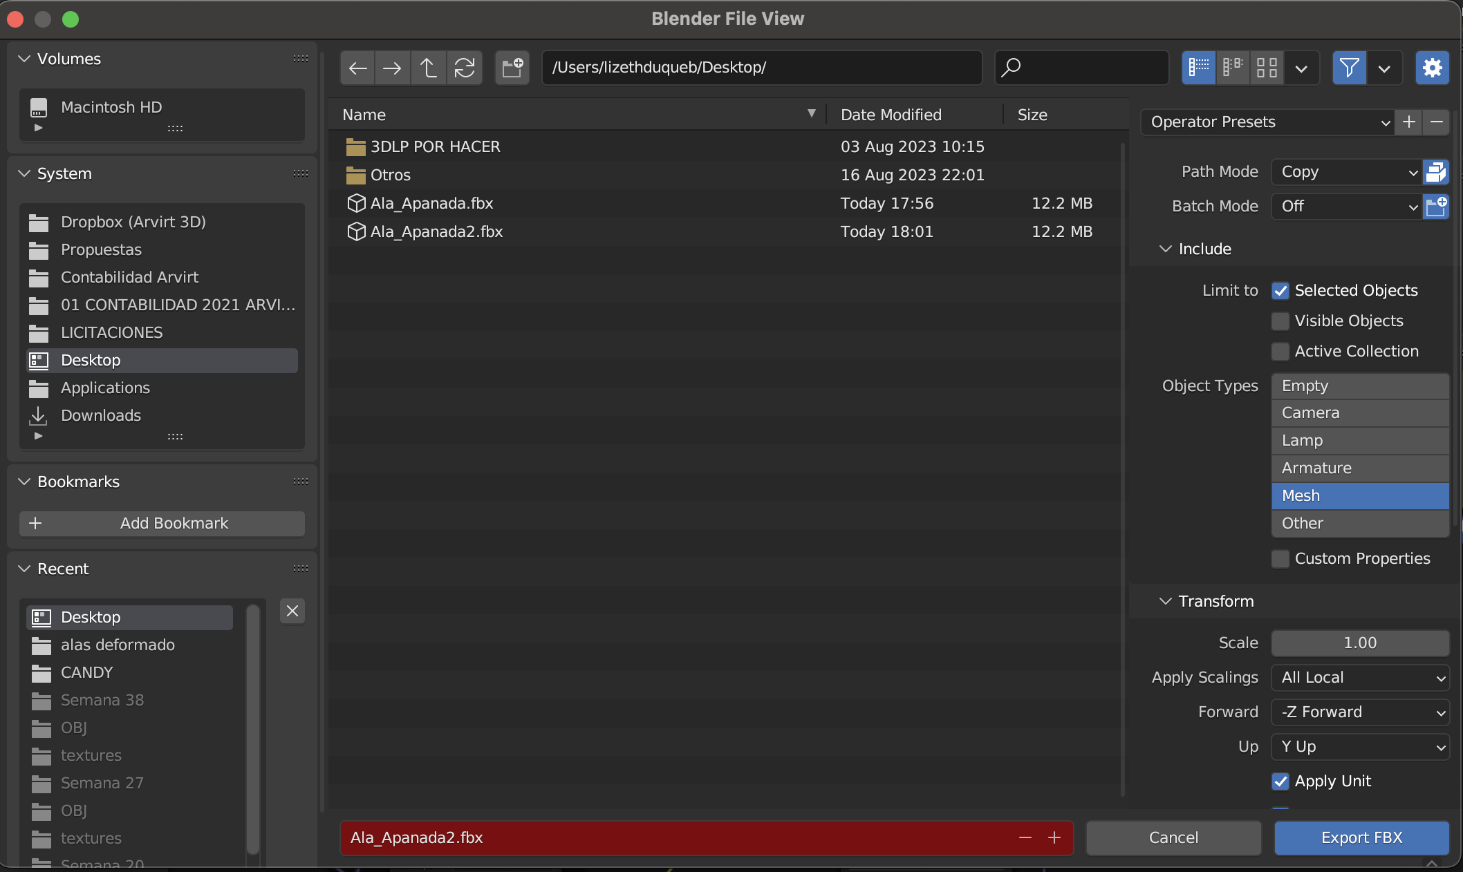Disable the Apply Unit checkbox
1463x872 pixels.
(x=1280, y=781)
